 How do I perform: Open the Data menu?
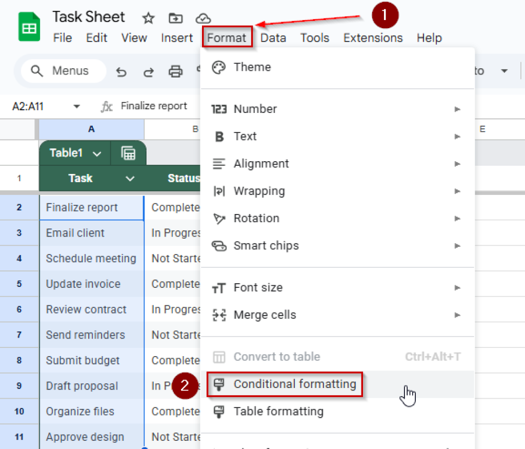click(x=273, y=37)
